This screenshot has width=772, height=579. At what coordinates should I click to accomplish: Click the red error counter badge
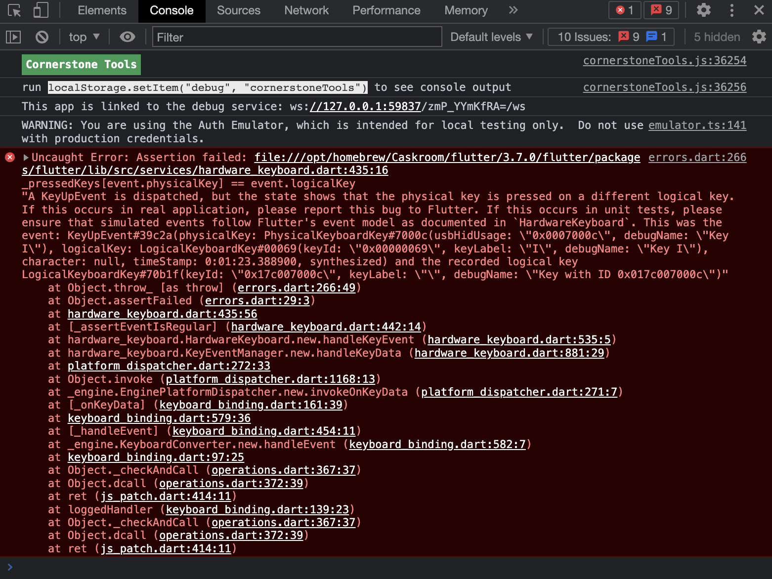624,10
